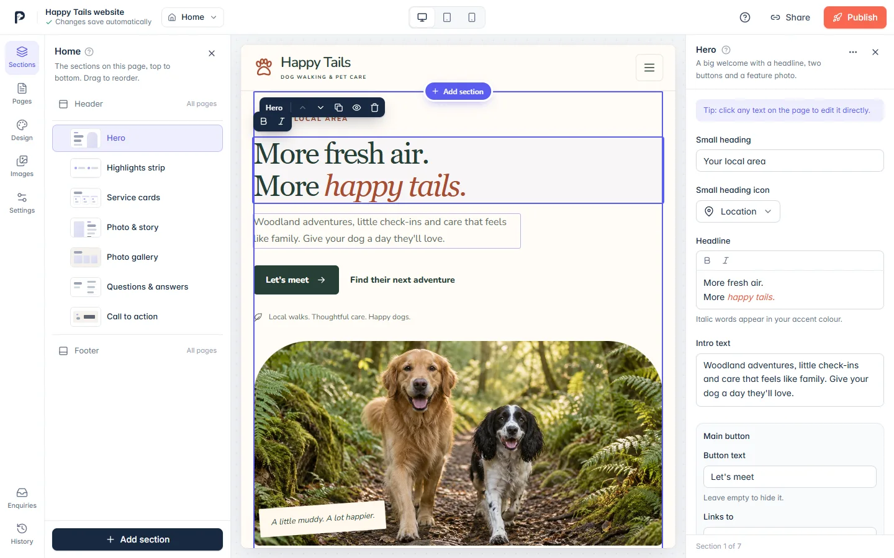Open the Design sidebar panel
This screenshot has width=894, height=558.
pos(22,130)
